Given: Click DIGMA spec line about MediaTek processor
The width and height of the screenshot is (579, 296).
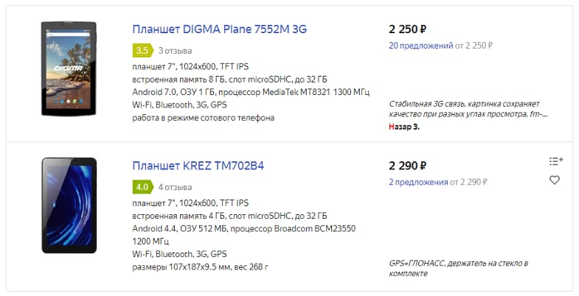Looking at the screenshot, I should tap(251, 92).
